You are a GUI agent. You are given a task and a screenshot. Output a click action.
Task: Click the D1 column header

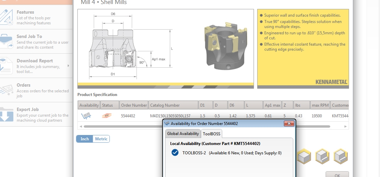pos(205,105)
